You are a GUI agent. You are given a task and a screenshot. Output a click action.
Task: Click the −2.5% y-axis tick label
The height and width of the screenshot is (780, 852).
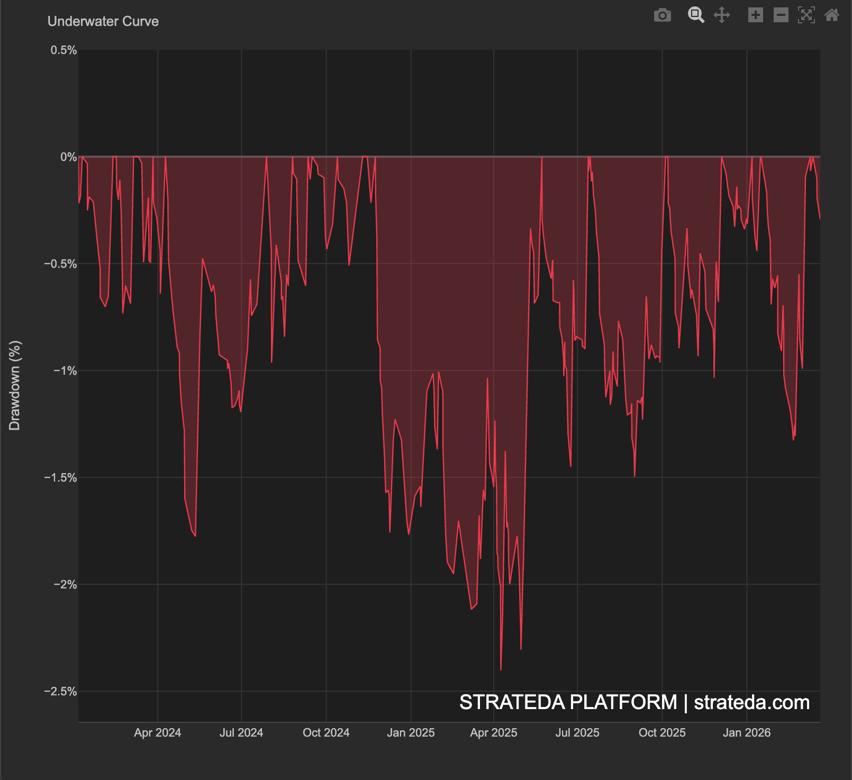tap(59, 691)
